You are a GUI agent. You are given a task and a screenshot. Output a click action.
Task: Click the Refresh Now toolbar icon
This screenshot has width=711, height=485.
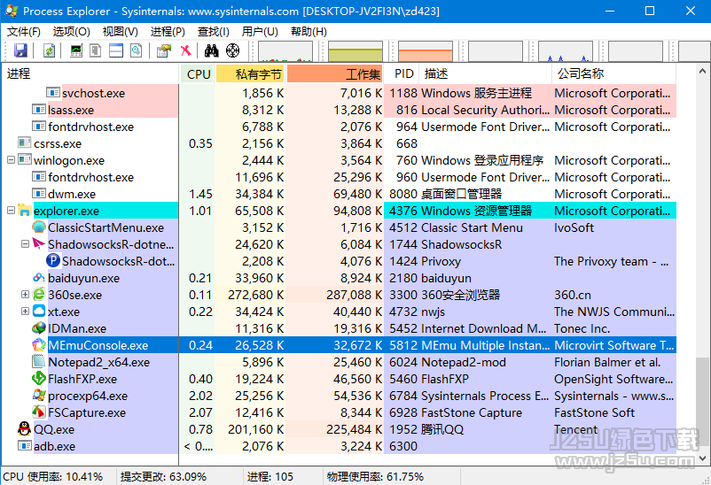point(49,50)
